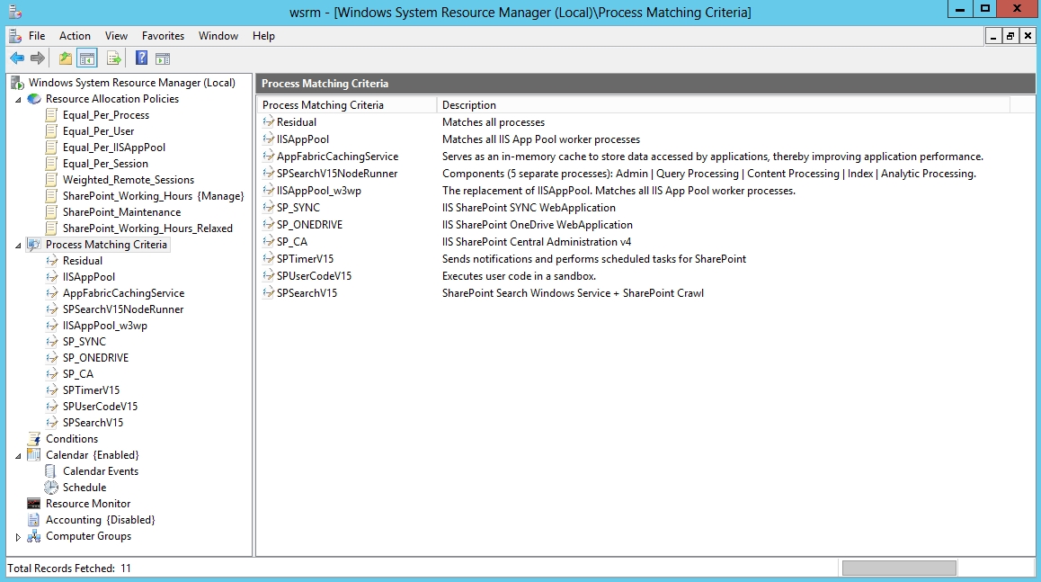Click the Equal_Per_Process policy icon in tree

coord(51,115)
